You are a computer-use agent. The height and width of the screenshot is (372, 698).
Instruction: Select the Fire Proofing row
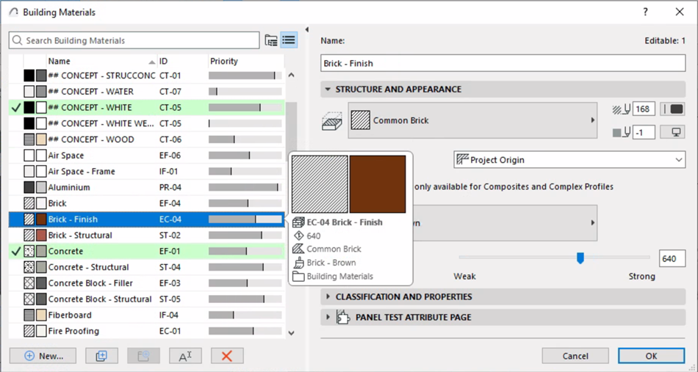[146, 331]
